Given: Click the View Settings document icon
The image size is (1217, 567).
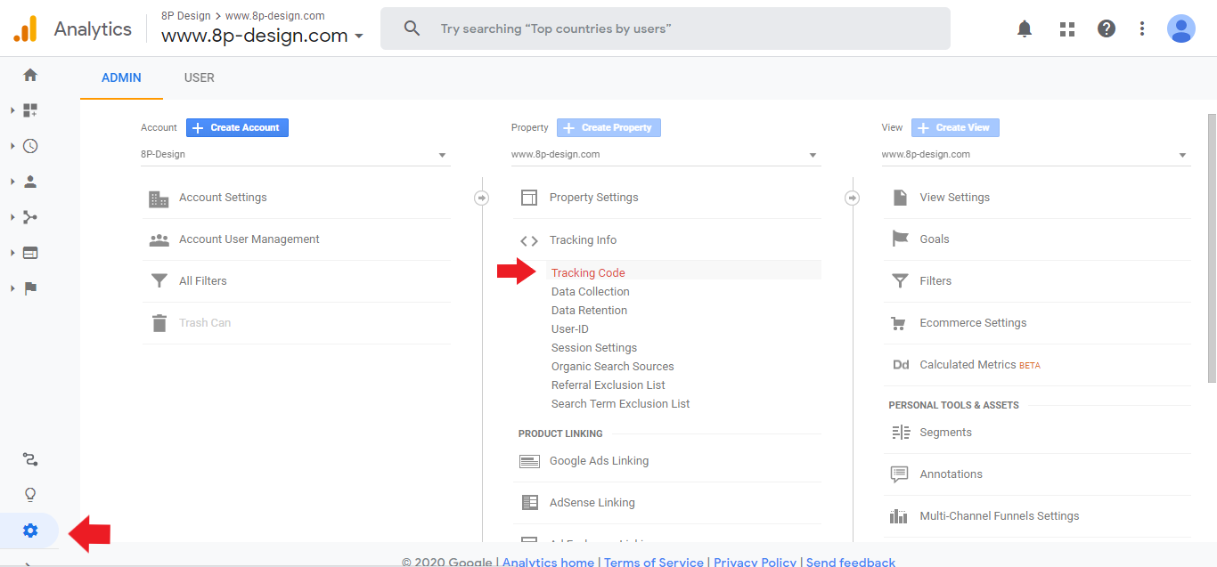Looking at the screenshot, I should (x=900, y=198).
